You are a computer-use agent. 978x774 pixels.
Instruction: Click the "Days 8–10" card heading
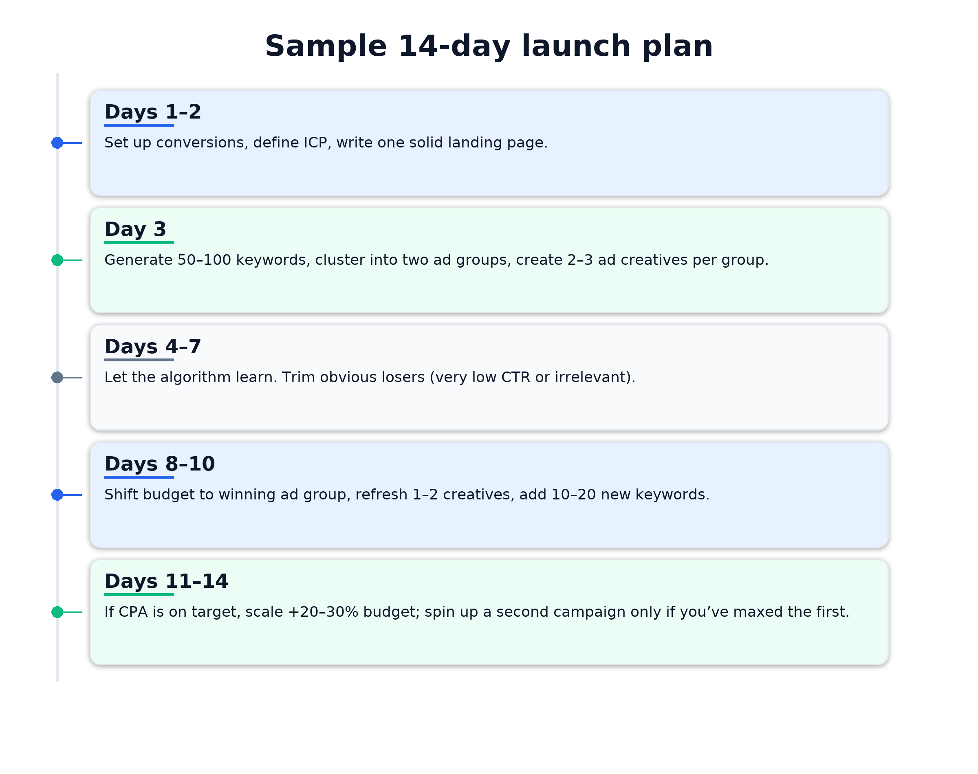(159, 464)
